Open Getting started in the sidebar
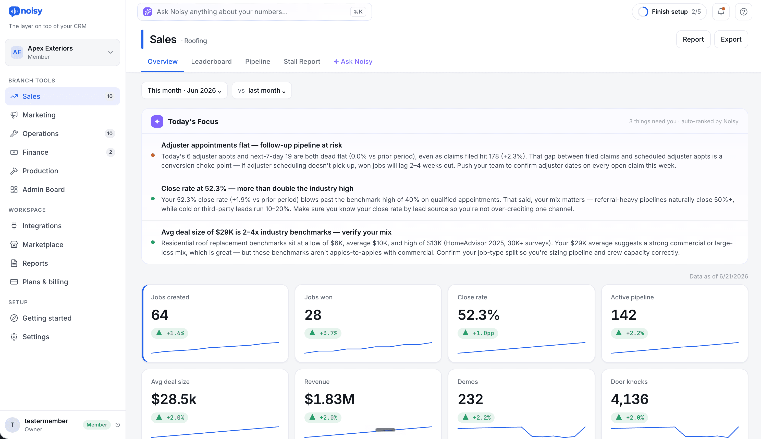The width and height of the screenshot is (761, 439). click(62, 318)
